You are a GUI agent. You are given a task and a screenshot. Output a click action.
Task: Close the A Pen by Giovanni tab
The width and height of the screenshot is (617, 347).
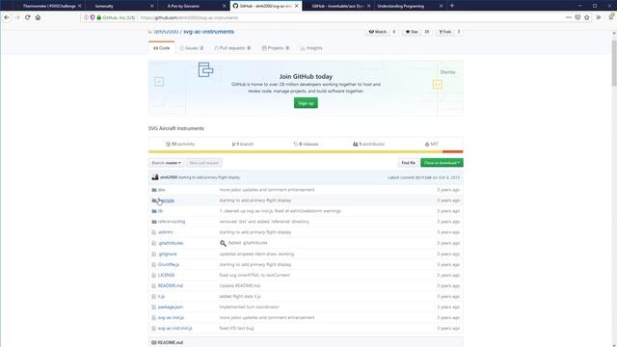[225, 6]
